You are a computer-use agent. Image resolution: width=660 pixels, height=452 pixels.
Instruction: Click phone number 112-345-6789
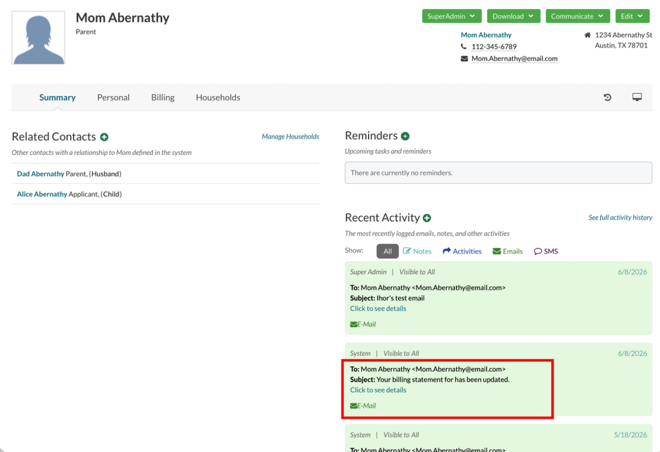tap(494, 47)
